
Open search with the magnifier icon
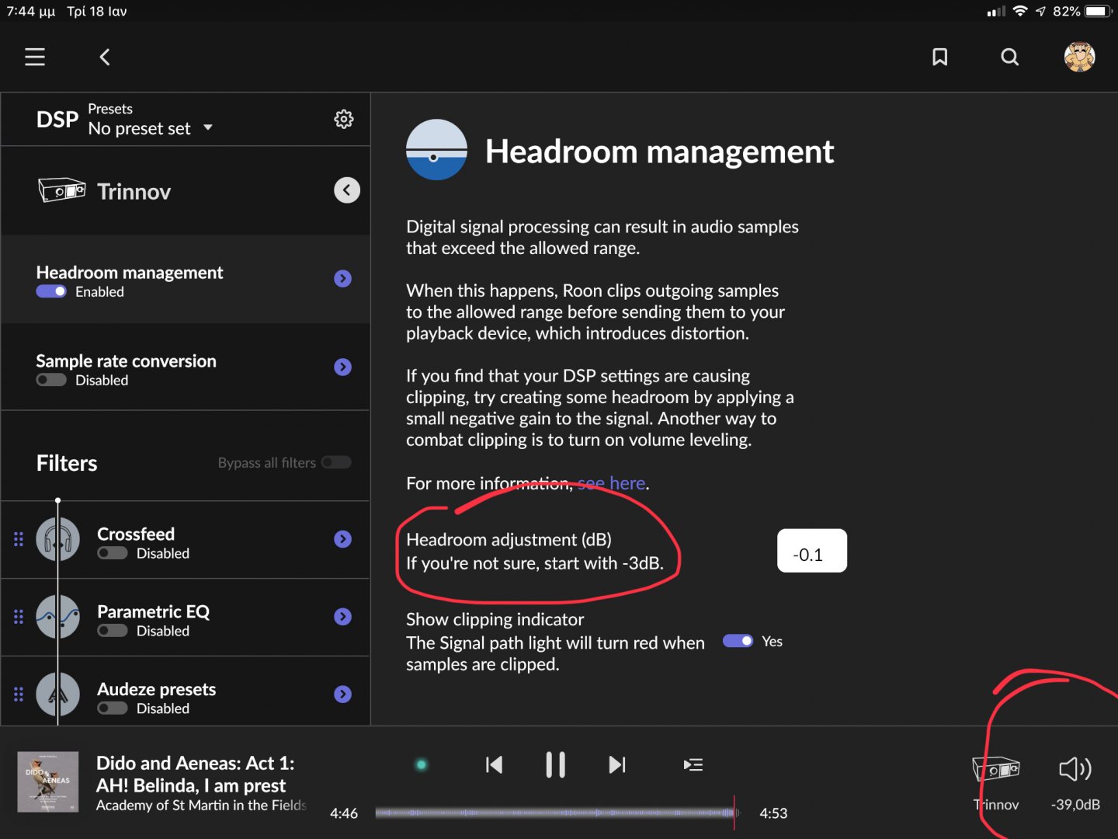(x=1009, y=57)
